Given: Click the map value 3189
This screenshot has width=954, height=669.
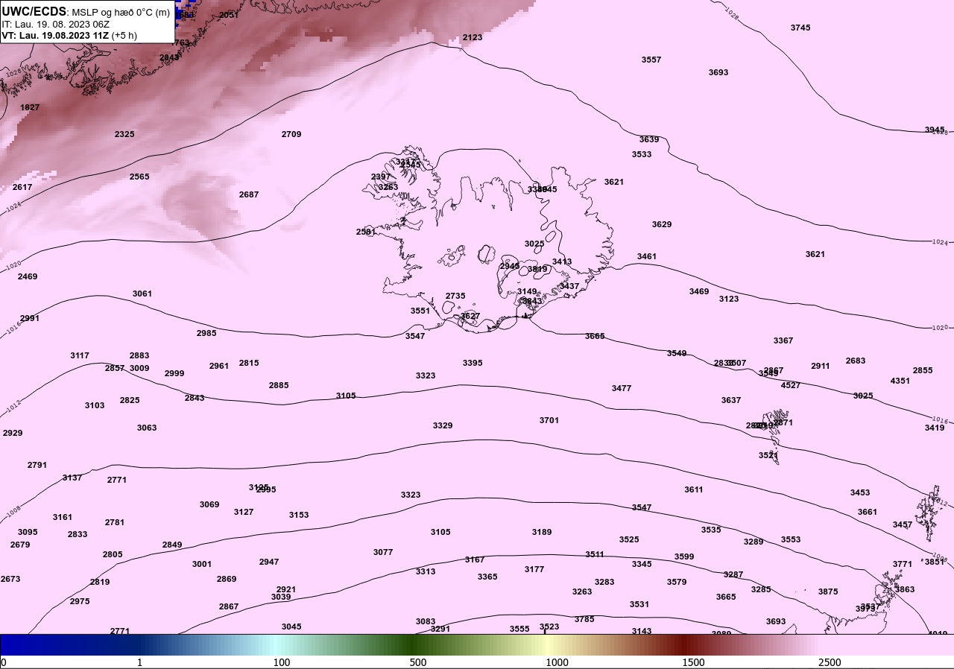Looking at the screenshot, I should (x=542, y=532).
